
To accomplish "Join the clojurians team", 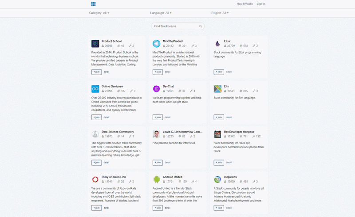I will coord(219,208).
